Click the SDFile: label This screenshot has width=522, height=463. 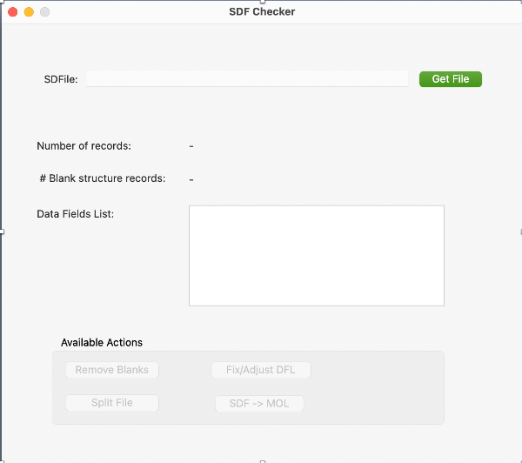coord(61,79)
